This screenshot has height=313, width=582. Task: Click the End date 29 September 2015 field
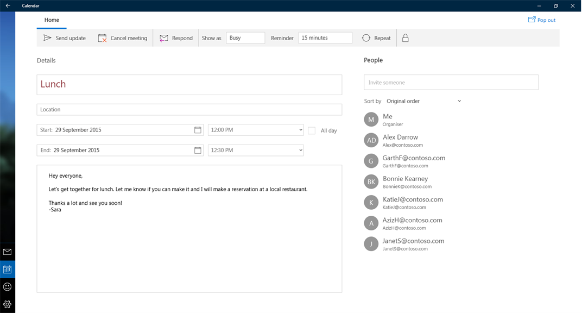point(120,151)
